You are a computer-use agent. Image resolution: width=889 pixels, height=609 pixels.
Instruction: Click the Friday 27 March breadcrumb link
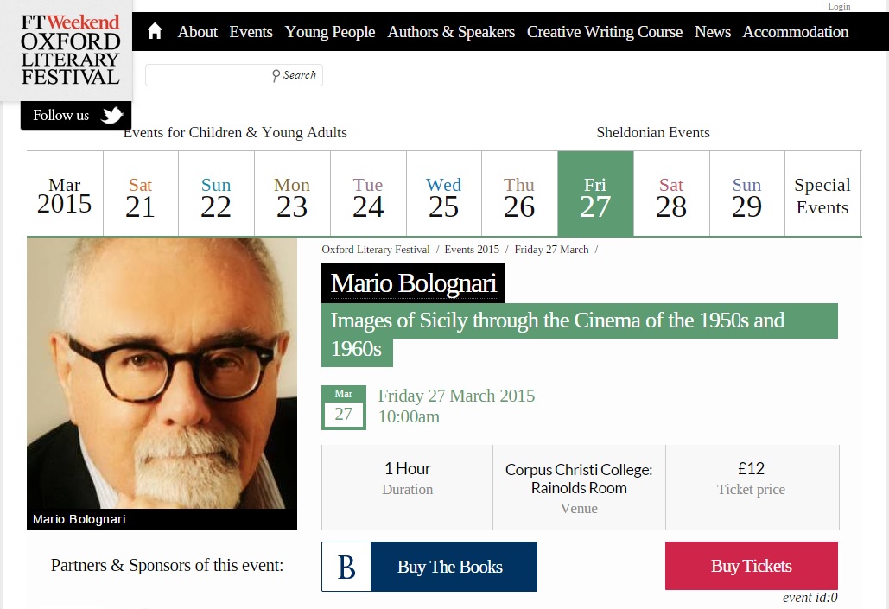(x=551, y=250)
